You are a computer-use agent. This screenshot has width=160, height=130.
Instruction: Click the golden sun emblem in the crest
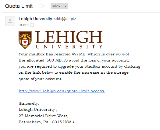tap(25, 36)
